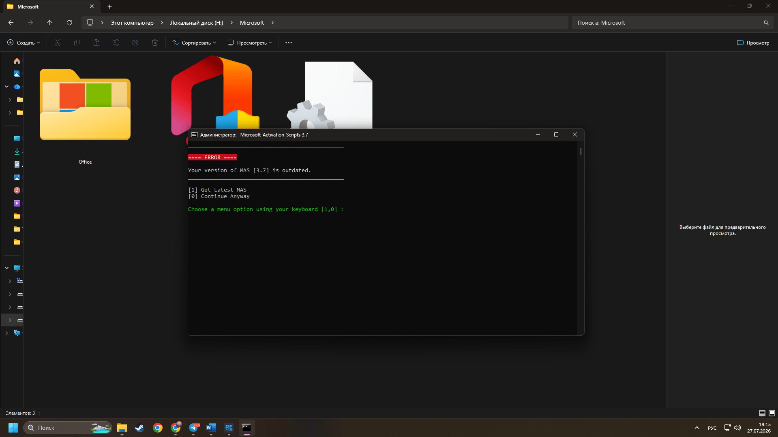Image resolution: width=778 pixels, height=437 pixels.
Task: Click the Paste clipboard icon in toolbar
Action: pos(96,43)
